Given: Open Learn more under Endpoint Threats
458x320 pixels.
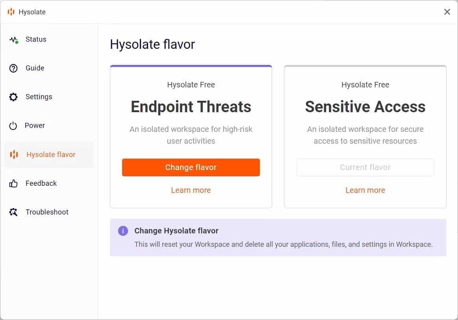Looking at the screenshot, I should pyautogui.click(x=191, y=190).
